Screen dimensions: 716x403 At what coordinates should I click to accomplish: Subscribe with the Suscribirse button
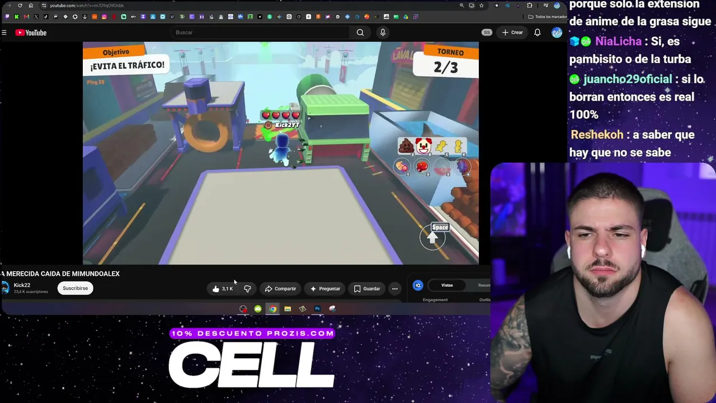tap(75, 288)
